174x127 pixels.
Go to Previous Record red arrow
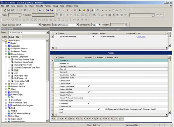[67, 10]
